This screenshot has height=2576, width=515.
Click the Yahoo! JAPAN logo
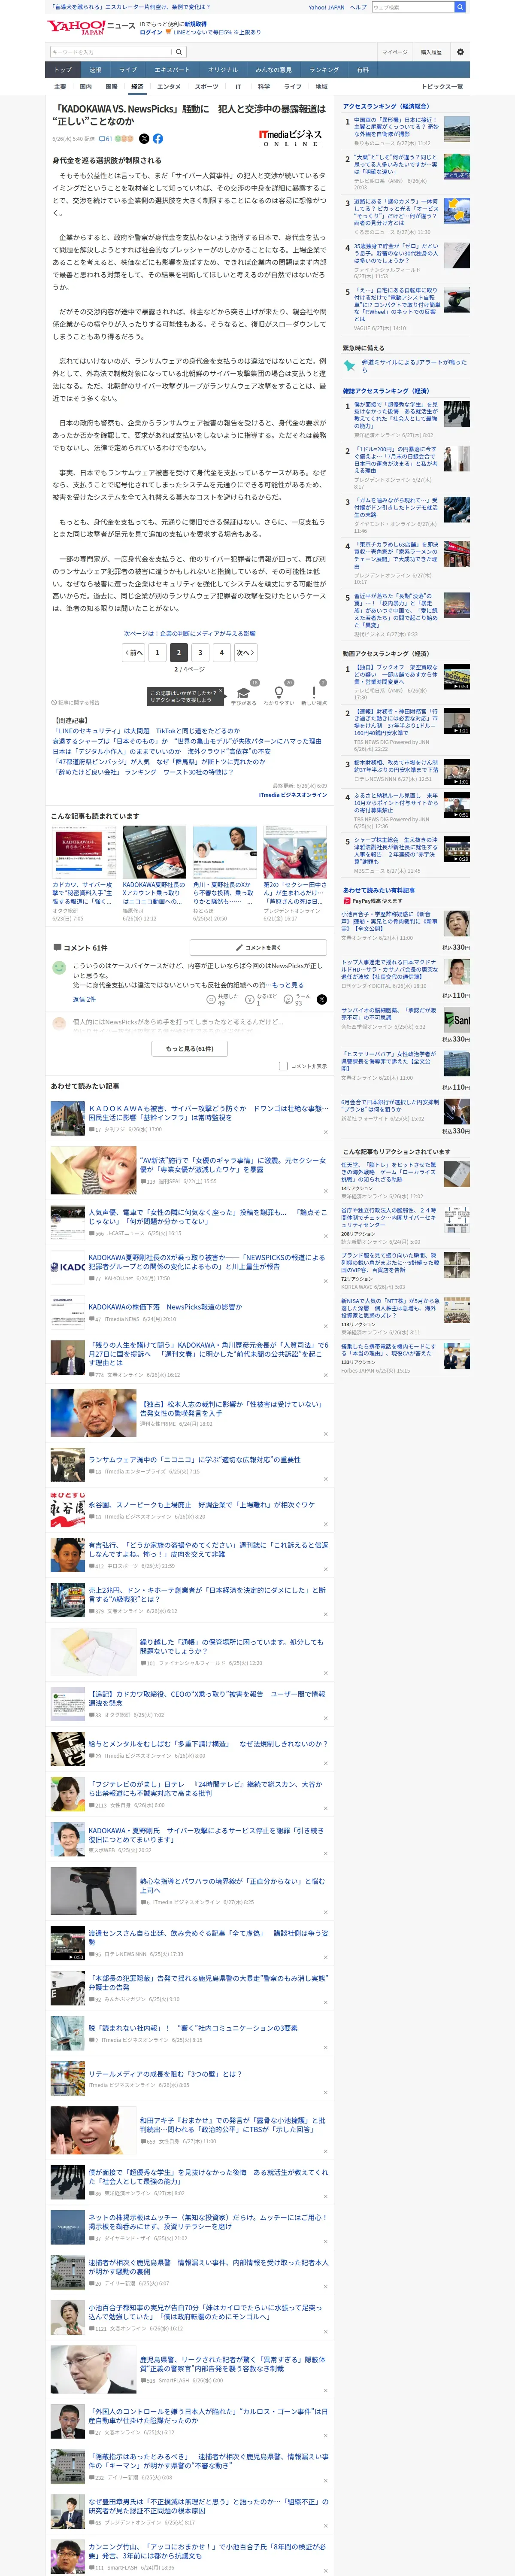coord(76,27)
